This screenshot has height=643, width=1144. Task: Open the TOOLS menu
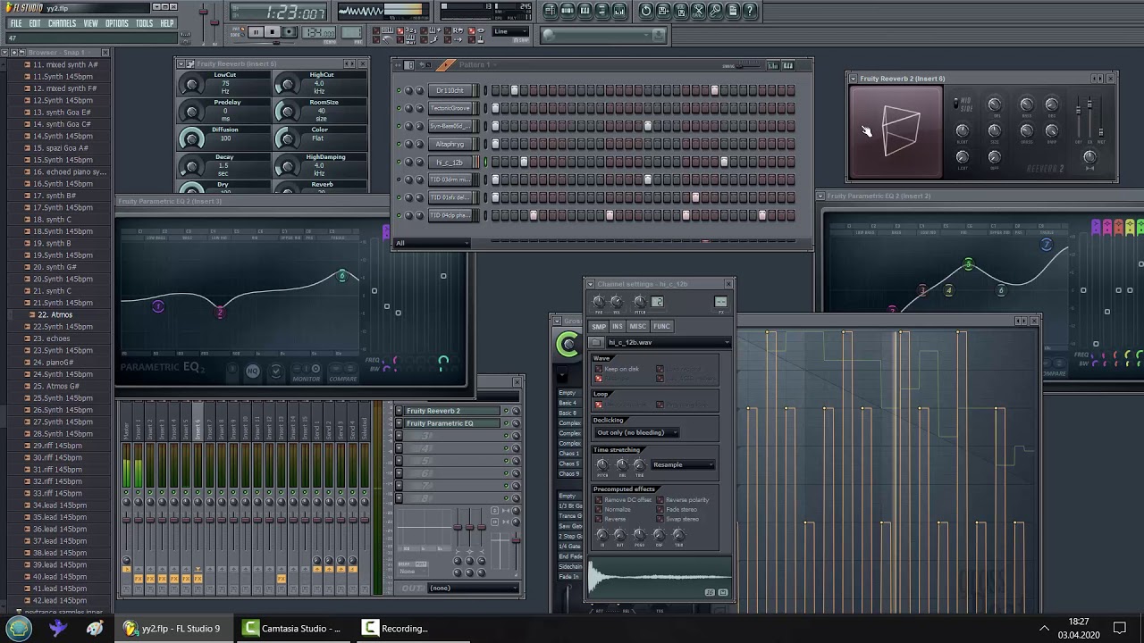pyautogui.click(x=145, y=23)
